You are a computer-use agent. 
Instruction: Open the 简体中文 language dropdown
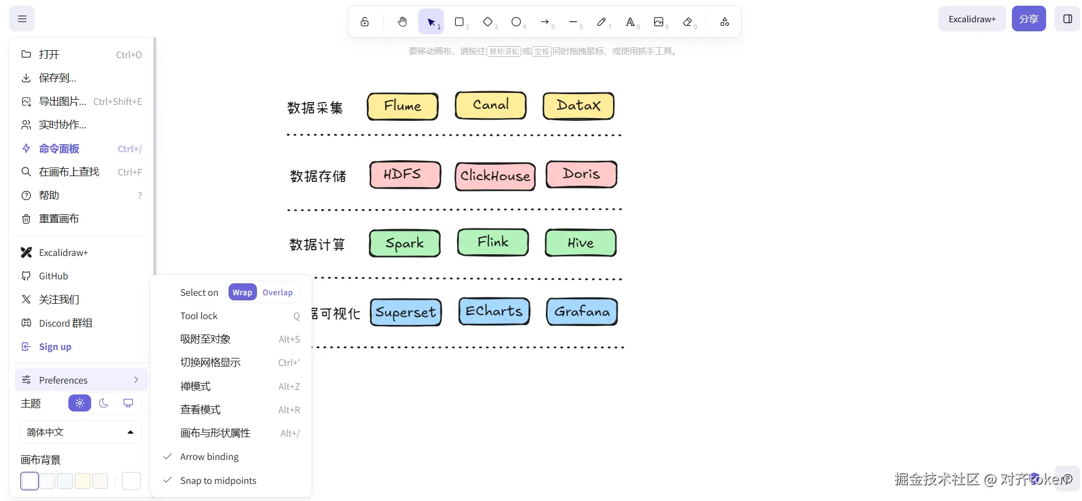tap(81, 432)
